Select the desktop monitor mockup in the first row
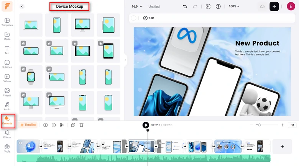The height and width of the screenshot is (166, 299). 82,25
